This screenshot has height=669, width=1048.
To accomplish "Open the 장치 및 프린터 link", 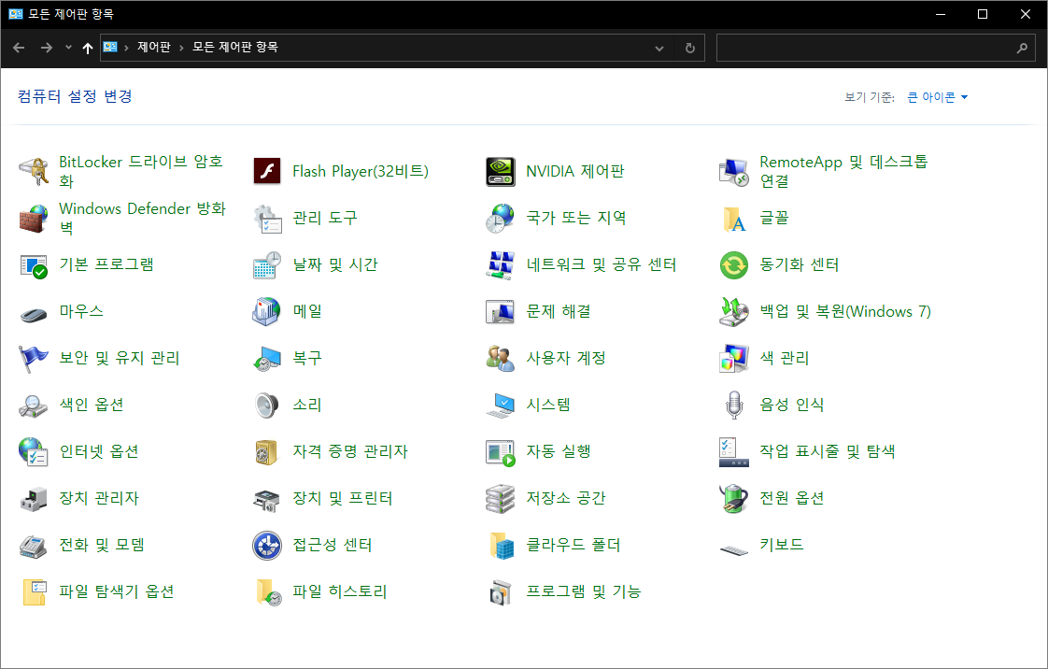I will 342,499.
